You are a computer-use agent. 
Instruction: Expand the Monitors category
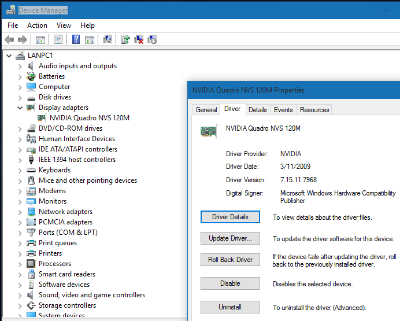tap(20, 202)
